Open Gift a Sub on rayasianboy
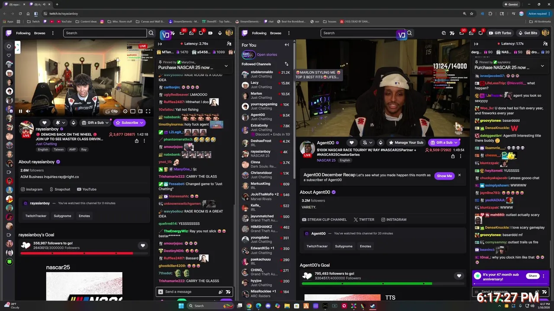 [x=94, y=123]
